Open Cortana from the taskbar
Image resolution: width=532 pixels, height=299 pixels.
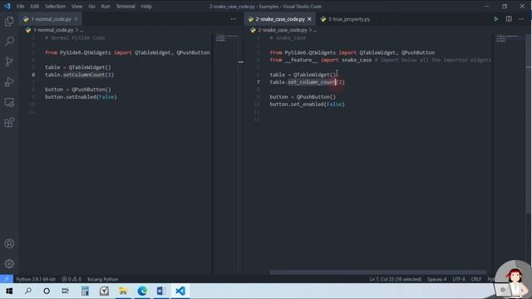47,291
